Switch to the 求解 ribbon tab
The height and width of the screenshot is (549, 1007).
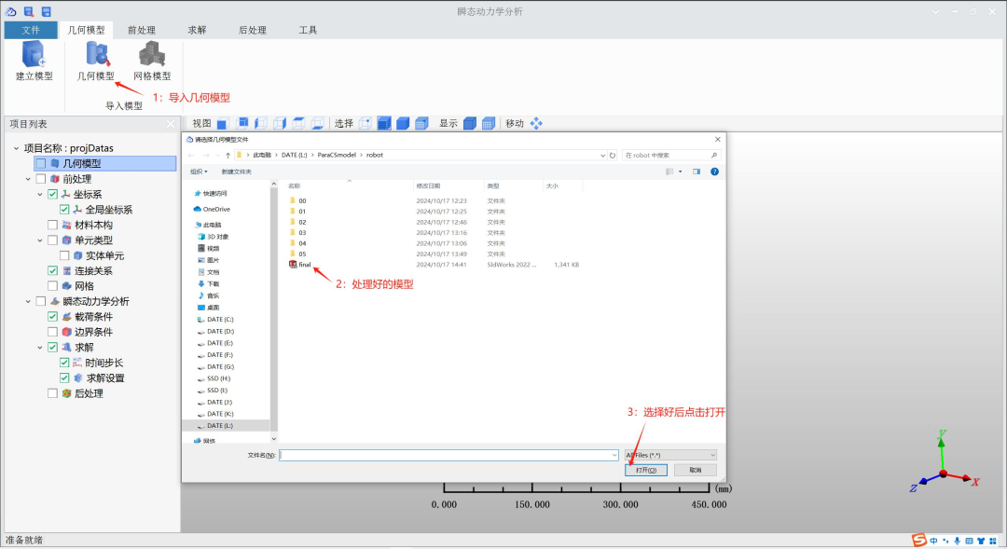197,30
